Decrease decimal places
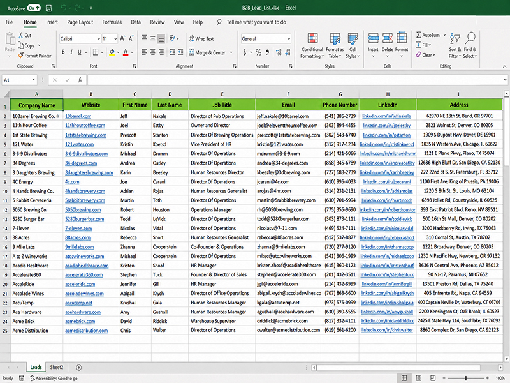 pyautogui.click(x=288, y=52)
